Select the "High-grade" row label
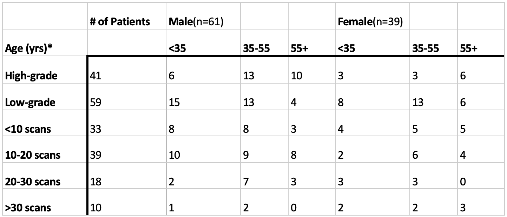Viewport: 507px width, 217px height. coord(31,75)
